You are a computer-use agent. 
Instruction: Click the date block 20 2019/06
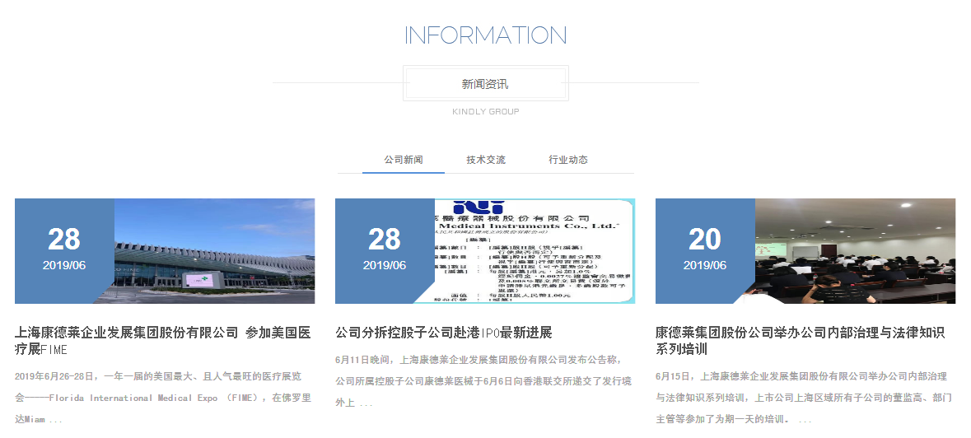click(x=705, y=251)
